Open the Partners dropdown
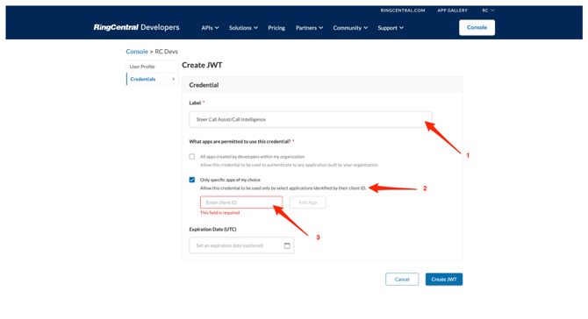This screenshot has width=588, height=319. click(310, 28)
